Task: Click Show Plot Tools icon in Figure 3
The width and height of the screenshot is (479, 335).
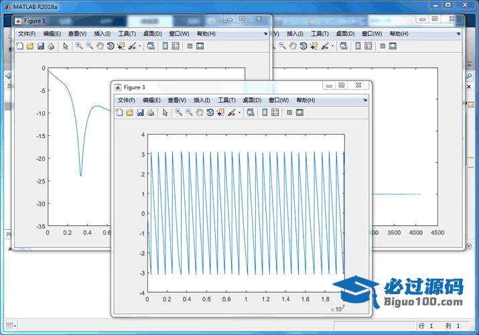Action: tap(299, 113)
